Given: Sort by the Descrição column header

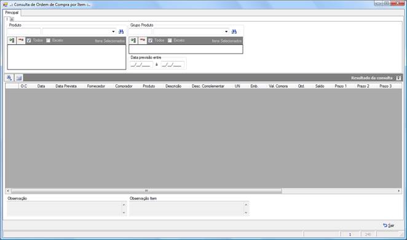Looking at the screenshot, I should point(173,86).
